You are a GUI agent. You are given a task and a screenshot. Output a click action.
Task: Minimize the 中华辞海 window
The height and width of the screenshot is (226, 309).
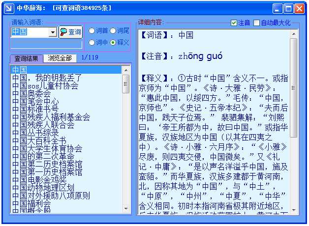[x=278, y=9]
